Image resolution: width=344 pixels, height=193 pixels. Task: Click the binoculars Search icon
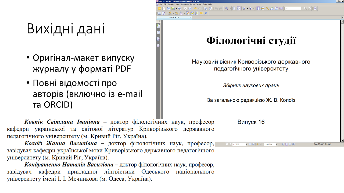pyautogui.click(x=272, y=9)
